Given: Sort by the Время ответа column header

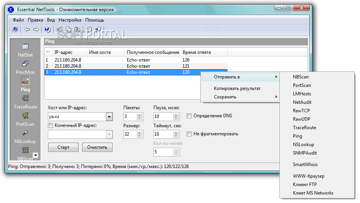Looking at the screenshot, I should (204, 52).
